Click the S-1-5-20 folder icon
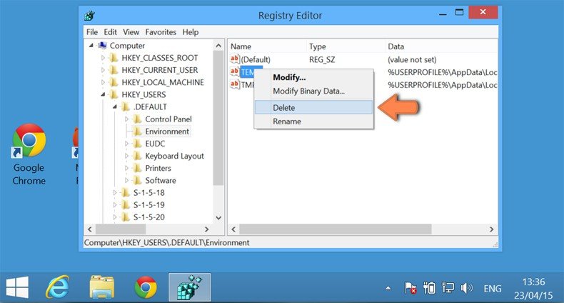The height and width of the screenshot is (303, 564). [x=126, y=217]
